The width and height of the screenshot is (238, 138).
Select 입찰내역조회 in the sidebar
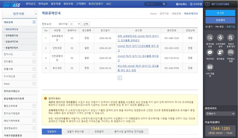[12, 42]
